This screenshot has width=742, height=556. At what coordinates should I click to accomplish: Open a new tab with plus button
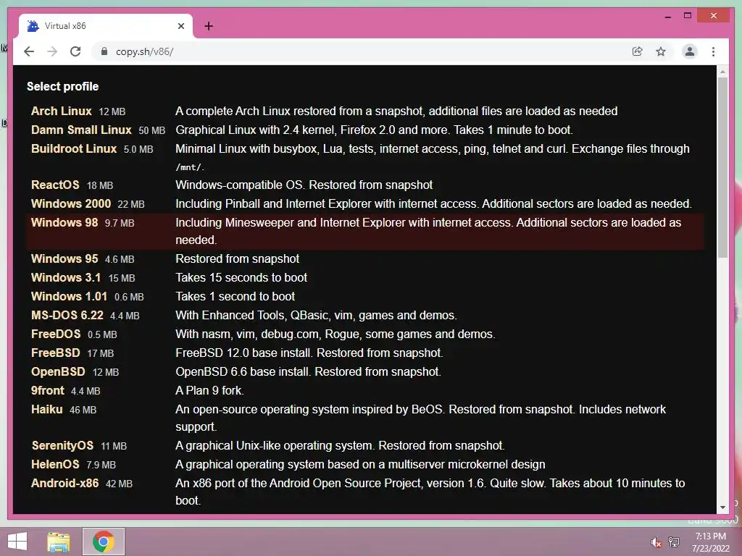click(209, 26)
